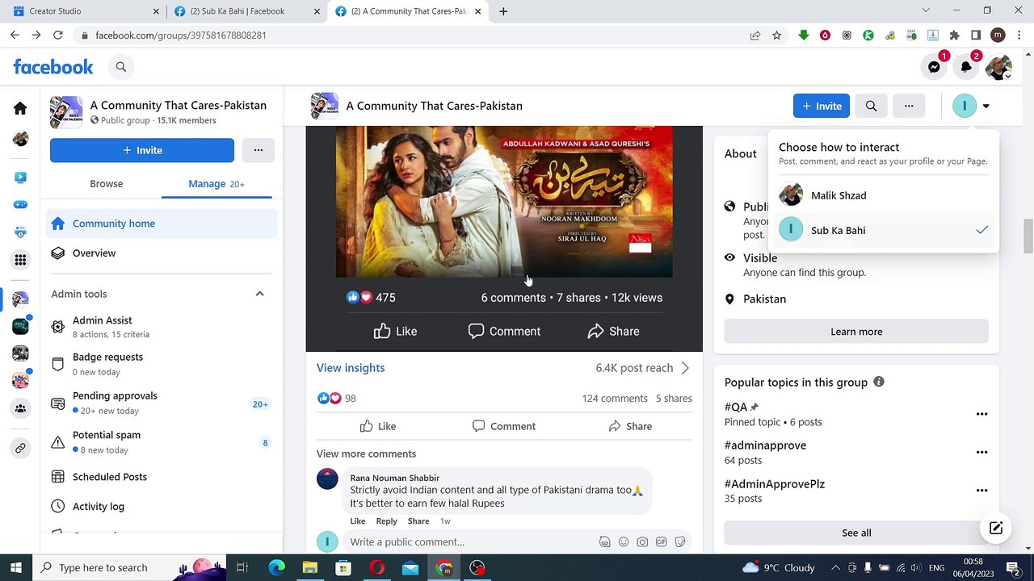Screen dimensions: 1034x581
Task: Open the gaming icon in left rail
Action: 20,205
